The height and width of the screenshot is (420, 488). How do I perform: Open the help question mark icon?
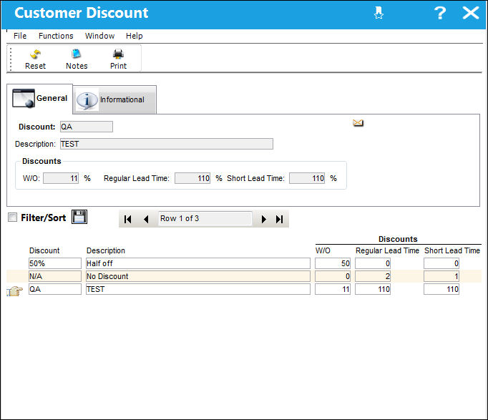coord(440,13)
